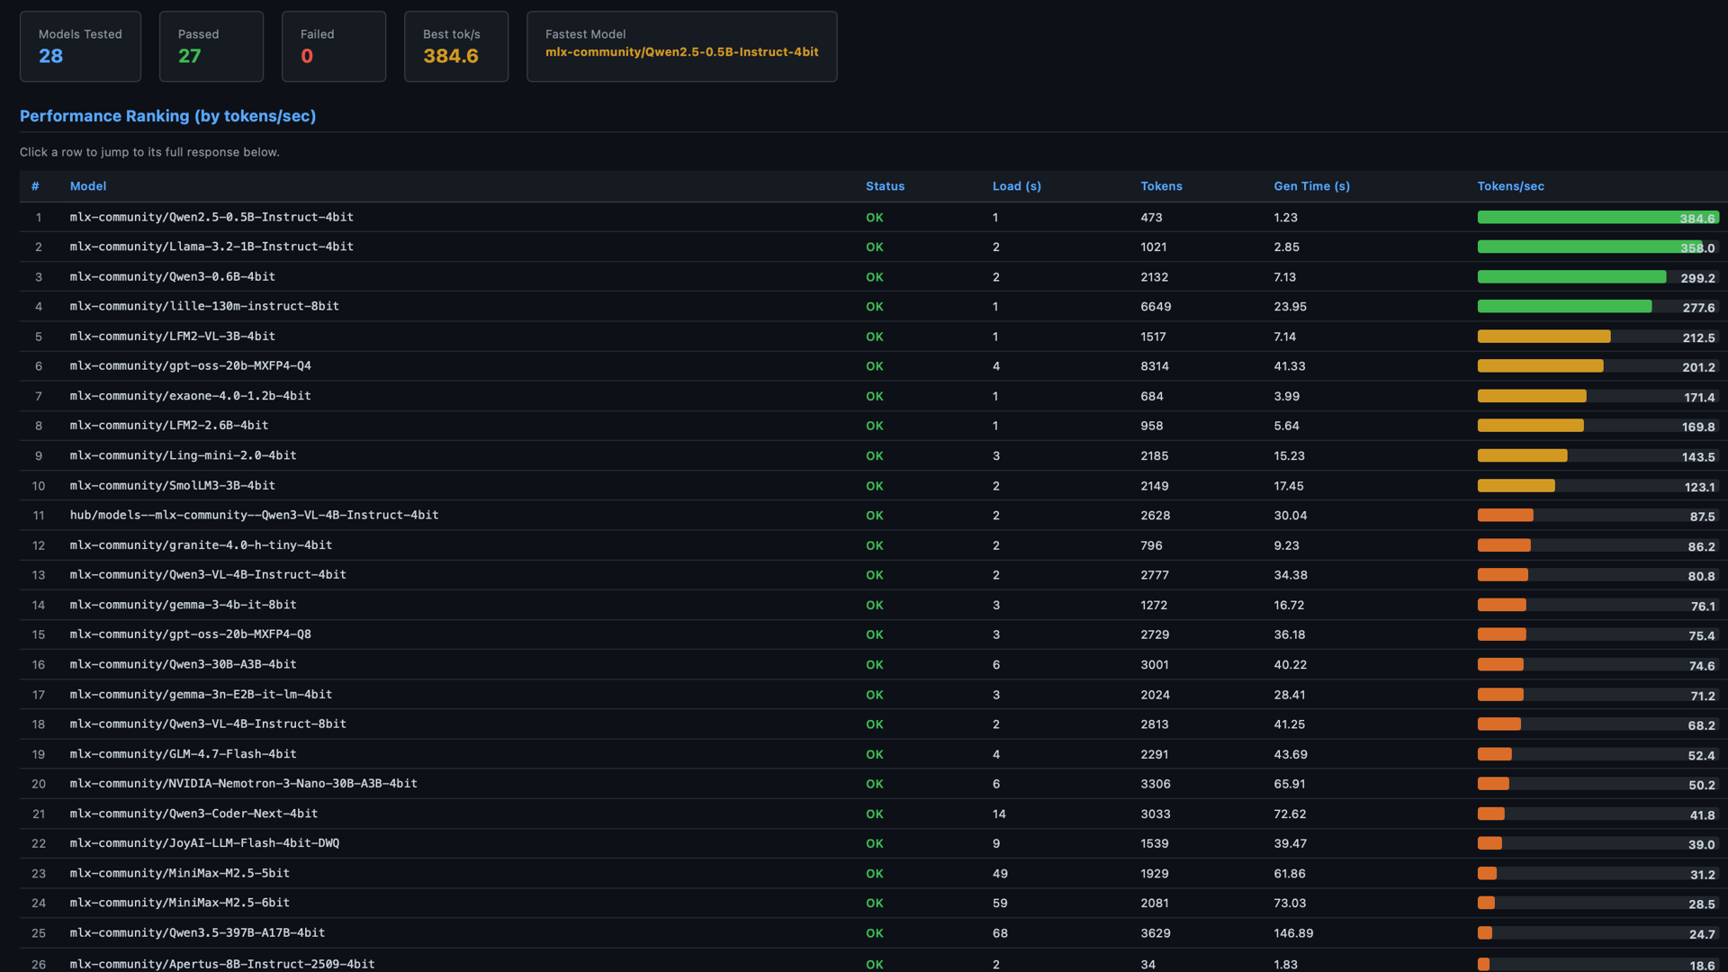Click the Model column header
The width and height of the screenshot is (1728, 972).
pos(88,186)
